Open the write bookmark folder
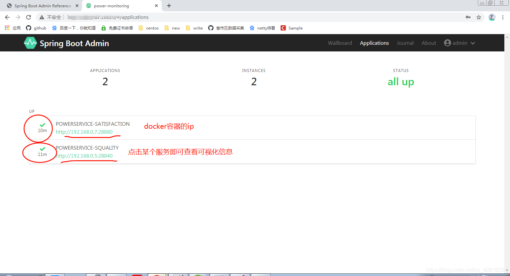 [194, 28]
